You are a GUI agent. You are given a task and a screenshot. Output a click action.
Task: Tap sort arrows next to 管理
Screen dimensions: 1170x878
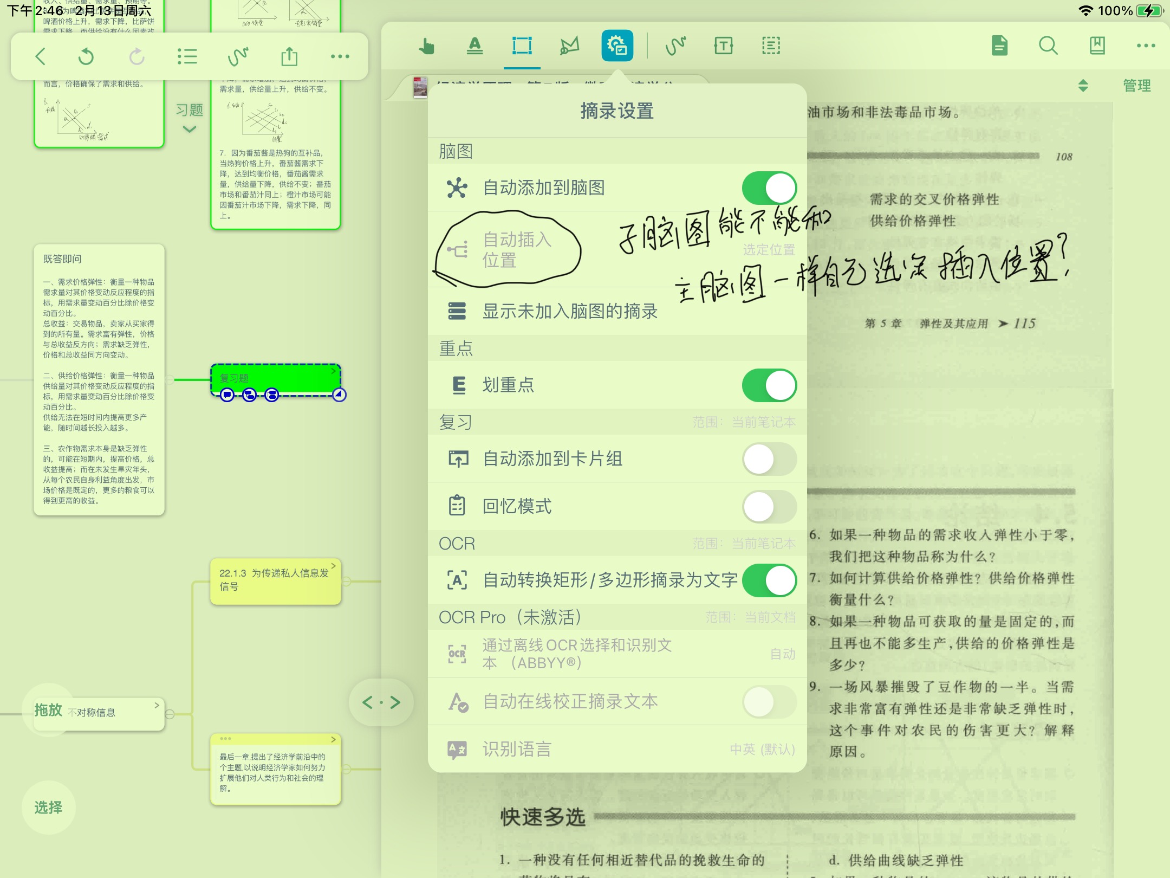coord(1083,86)
